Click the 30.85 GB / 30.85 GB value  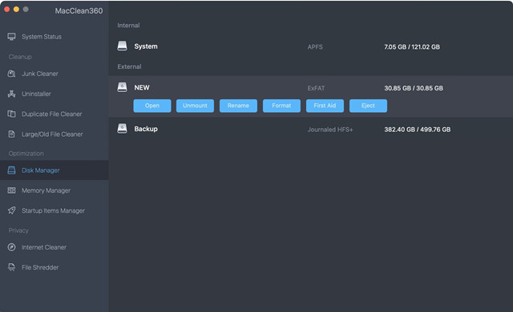pos(414,88)
